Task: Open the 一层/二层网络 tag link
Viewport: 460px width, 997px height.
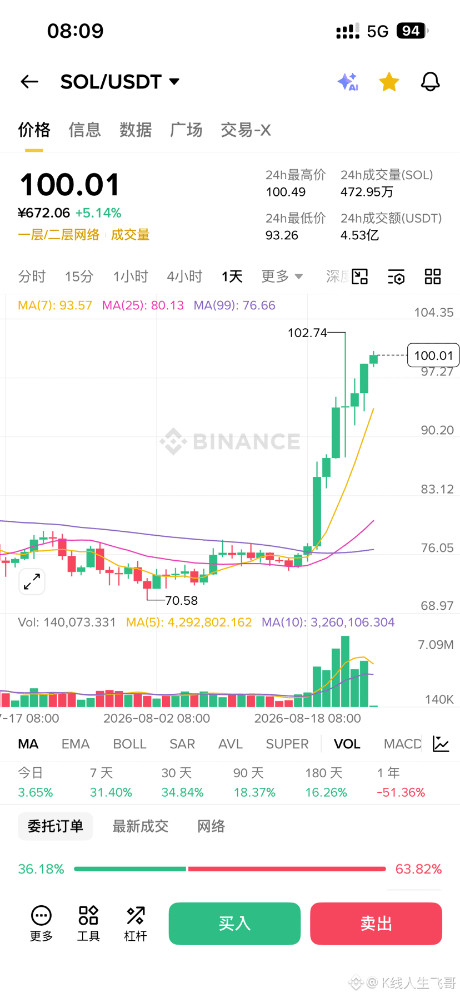Action: (x=58, y=235)
